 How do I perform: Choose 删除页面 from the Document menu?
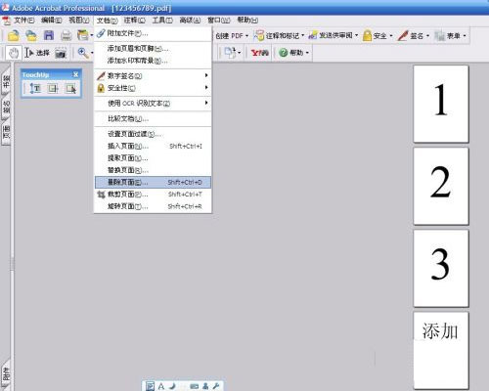point(153,182)
